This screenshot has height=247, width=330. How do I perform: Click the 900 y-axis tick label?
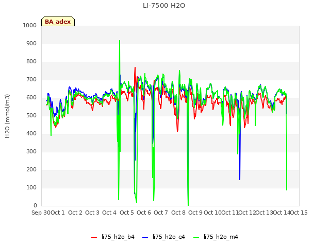click(x=31, y=43)
